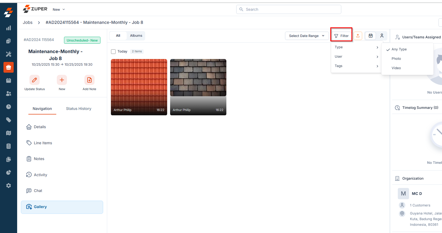Screen dimensions: 442x233
Task: Open the price tag icon in sidebar
Action: click(9, 120)
